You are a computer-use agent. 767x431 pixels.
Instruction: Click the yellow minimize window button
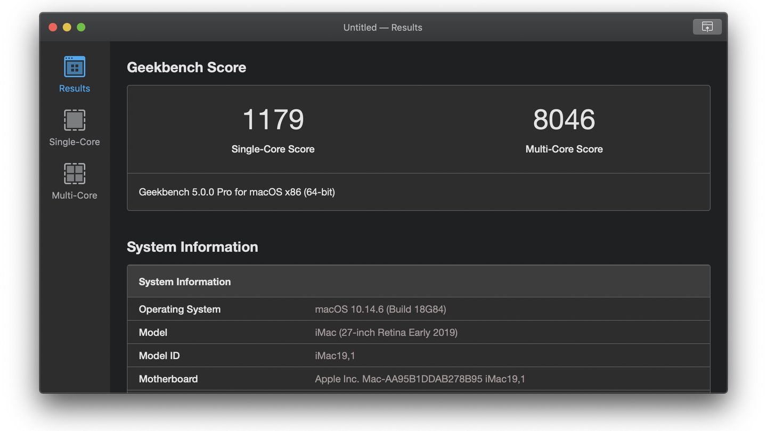pyautogui.click(x=67, y=27)
